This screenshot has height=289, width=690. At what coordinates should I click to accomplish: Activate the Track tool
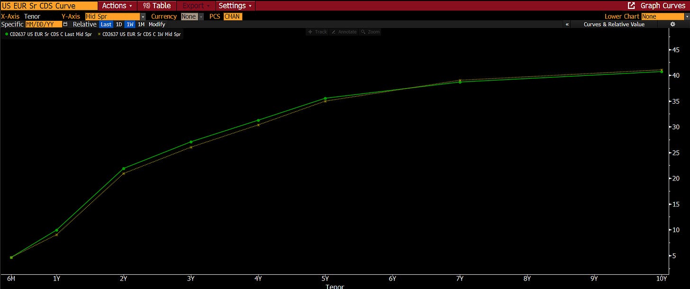[x=318, y=32]
